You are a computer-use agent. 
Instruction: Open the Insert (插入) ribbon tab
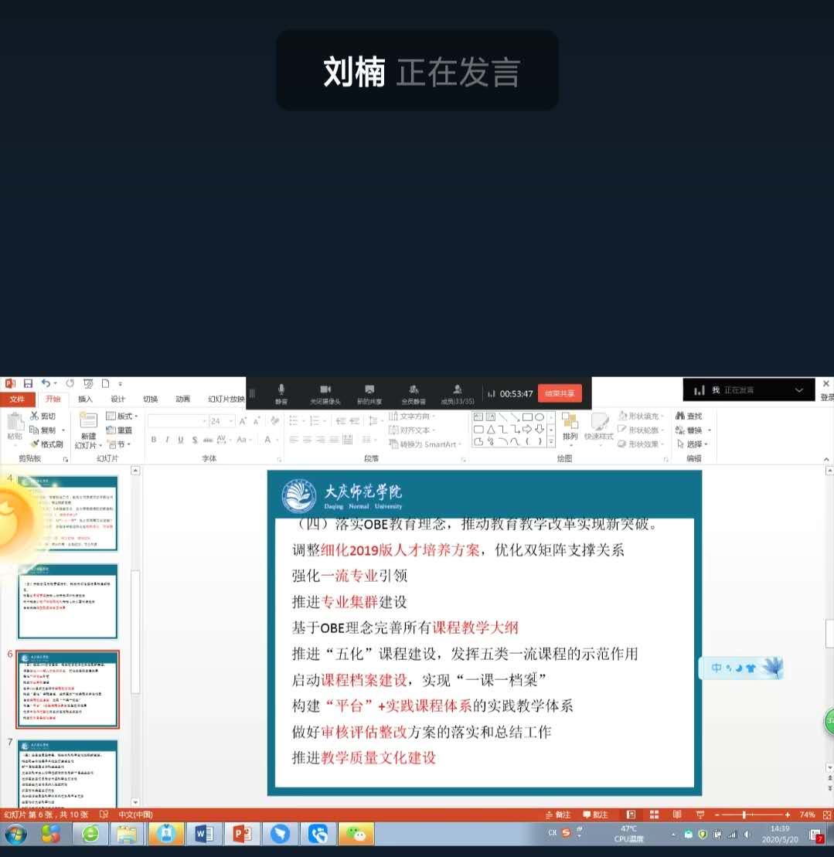[85, 400]
